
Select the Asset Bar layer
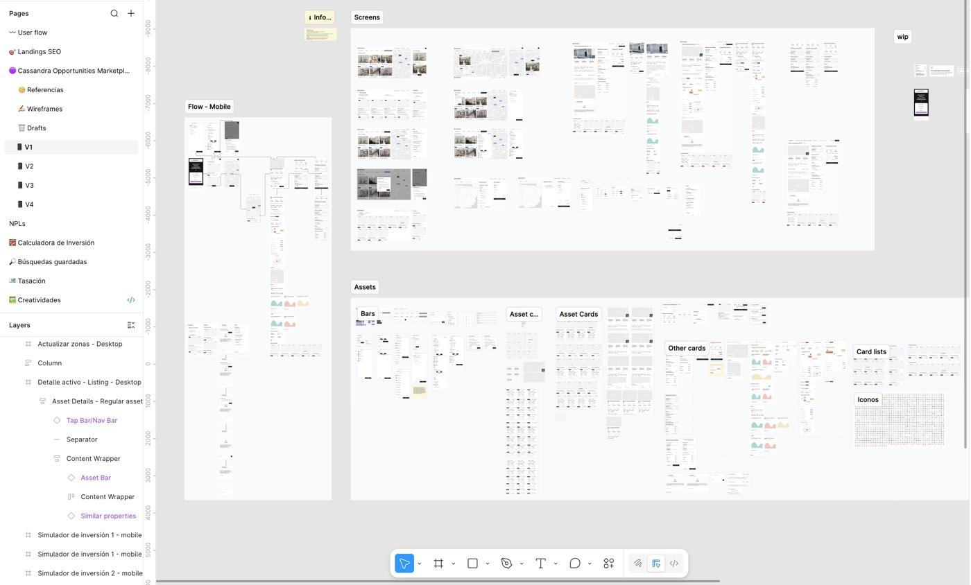coord(96,478)
